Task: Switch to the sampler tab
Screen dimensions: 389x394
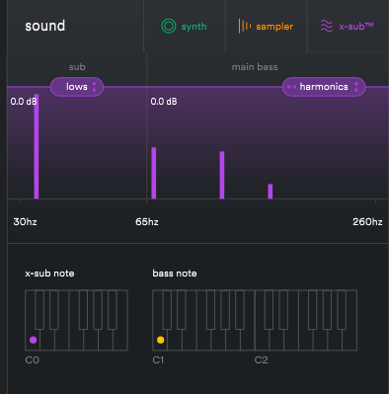Action: point(266,26)
